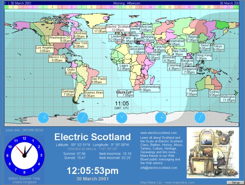The height and width of the screenshot is (185, 245).
Task: Open the www.electricscotland.com link
Action: (x=159, y=133)
